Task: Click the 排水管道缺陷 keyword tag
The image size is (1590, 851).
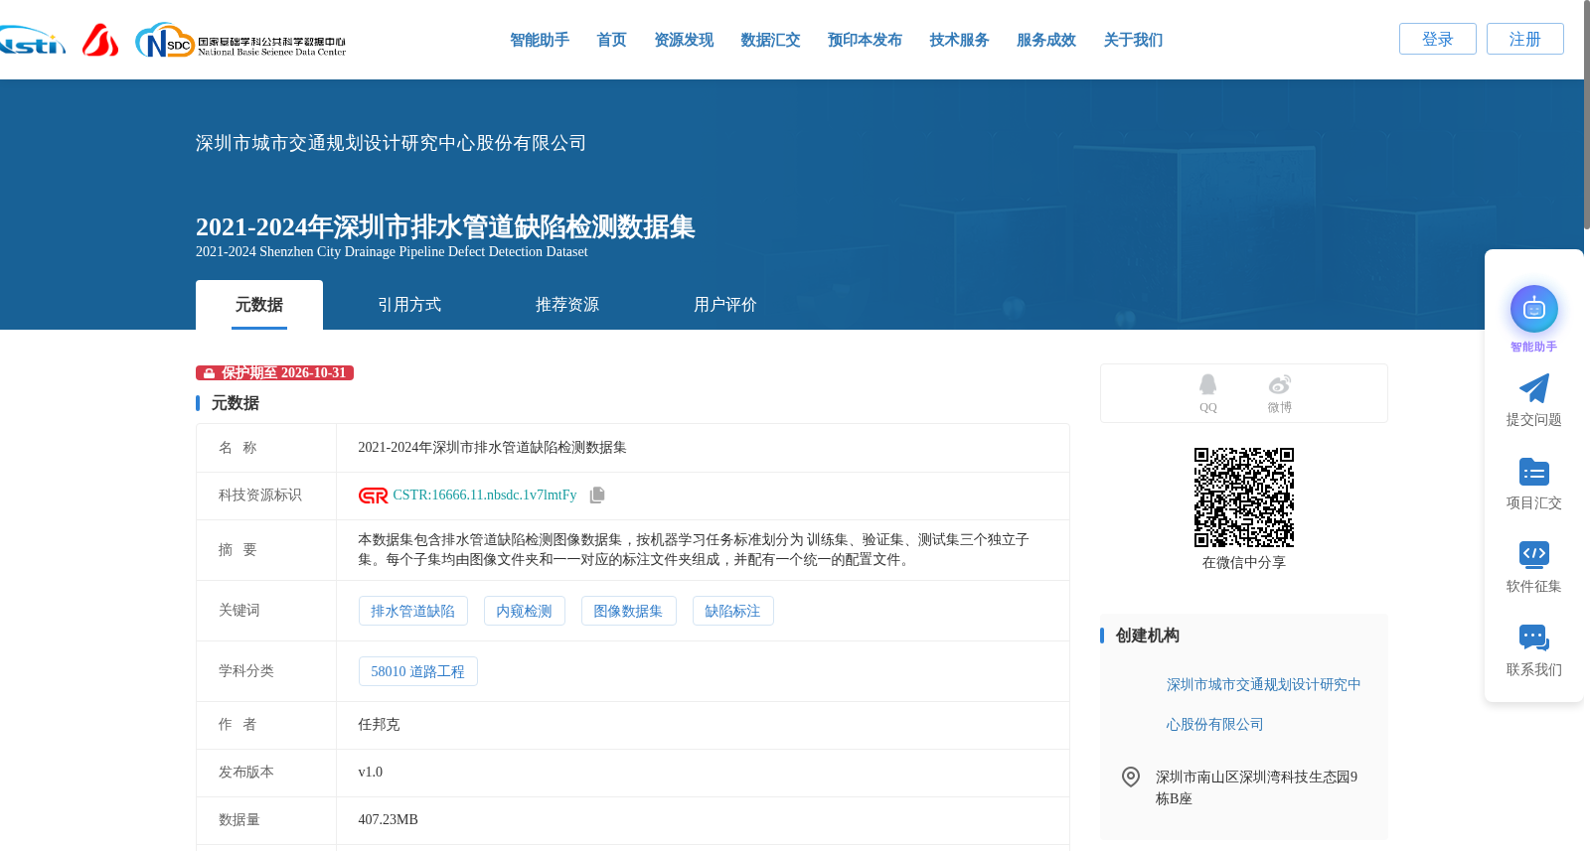Action: pos(412,611)
